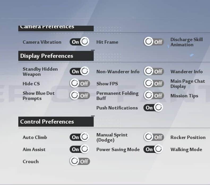Turn off Auto Climb switch
Image resolution: width=210 pixels, height=185 pixels.
click(79, 137)
